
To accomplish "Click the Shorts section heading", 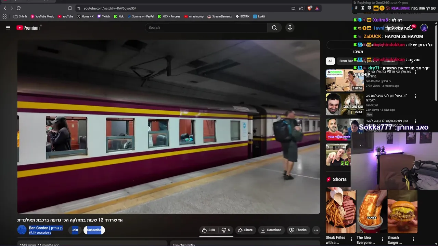I will click(339, 179).
